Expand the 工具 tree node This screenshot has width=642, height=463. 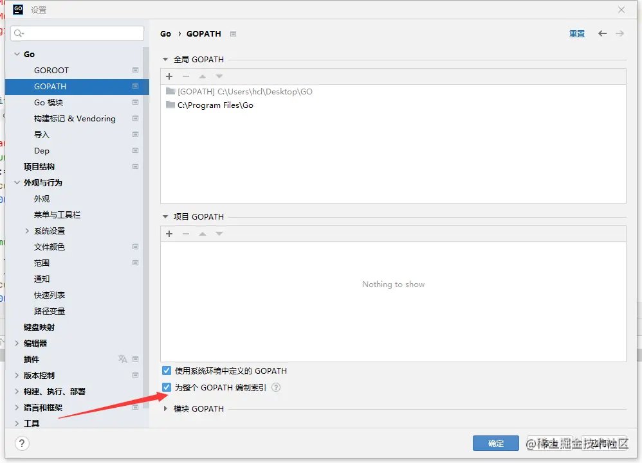point(17,423)
